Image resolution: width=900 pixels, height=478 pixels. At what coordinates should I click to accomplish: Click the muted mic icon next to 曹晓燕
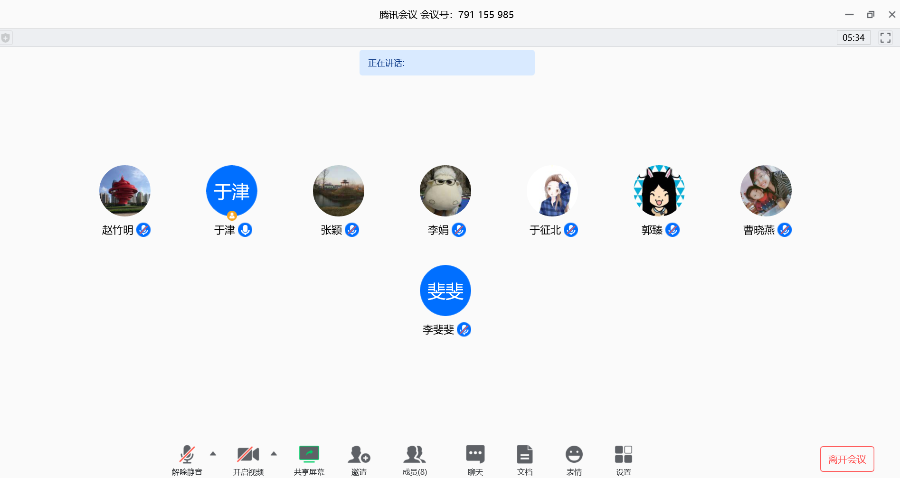click(785, 230)
